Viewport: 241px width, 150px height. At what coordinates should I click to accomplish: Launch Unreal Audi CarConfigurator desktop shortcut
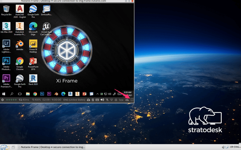tap(47, 29)
